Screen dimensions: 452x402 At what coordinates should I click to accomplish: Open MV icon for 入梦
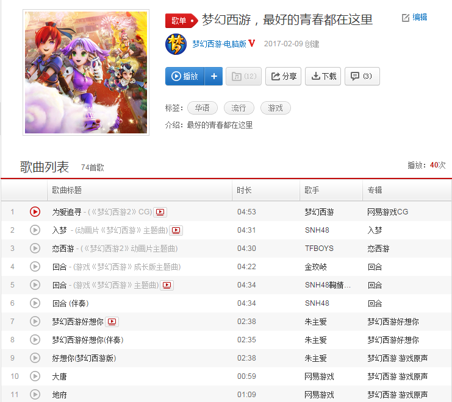pos(176,230)
